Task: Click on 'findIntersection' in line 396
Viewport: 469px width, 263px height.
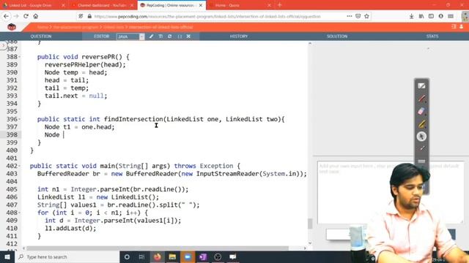Action: pyautogui.click(x=133, y=119)
